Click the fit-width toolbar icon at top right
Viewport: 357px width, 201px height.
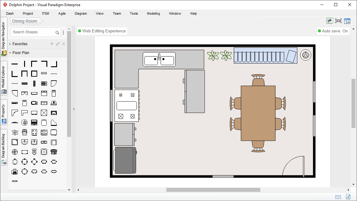coord(338,21)
